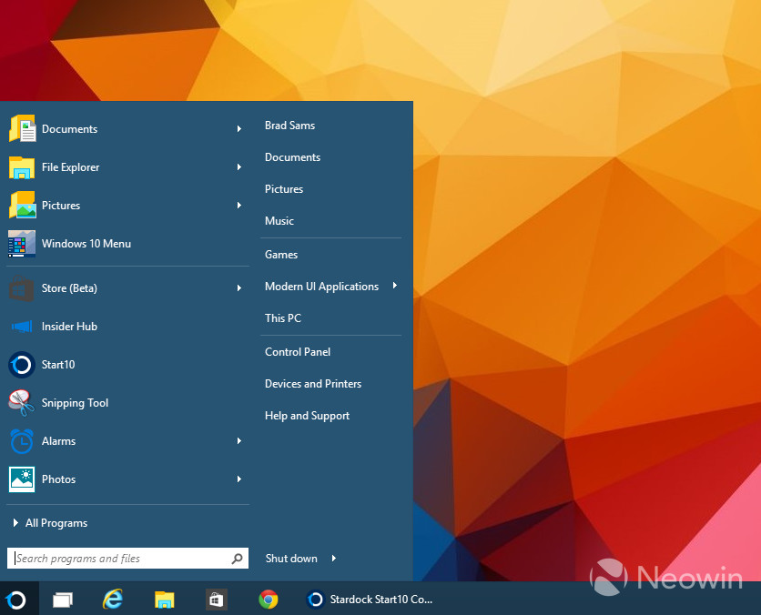Click the Store (Beta) label
Screen dimensions: 761x615
(69, 288)
